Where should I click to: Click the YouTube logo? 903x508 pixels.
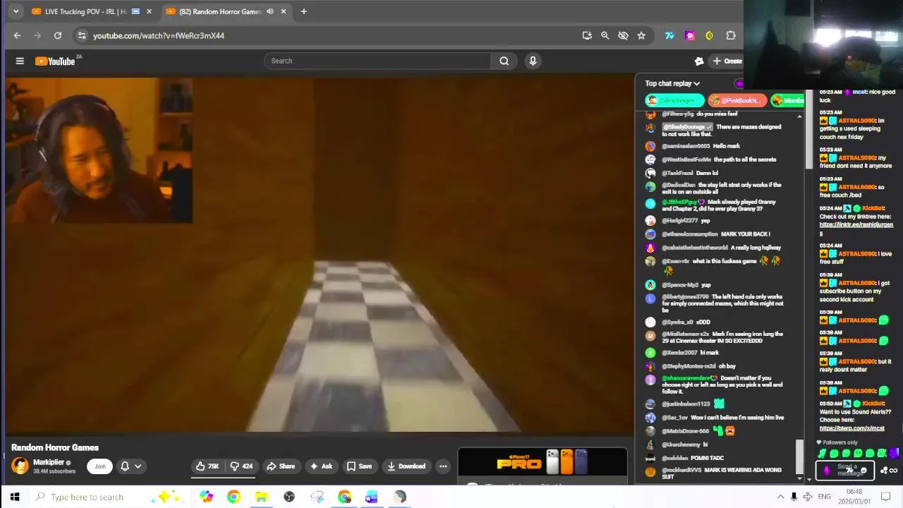coord(56,61)
